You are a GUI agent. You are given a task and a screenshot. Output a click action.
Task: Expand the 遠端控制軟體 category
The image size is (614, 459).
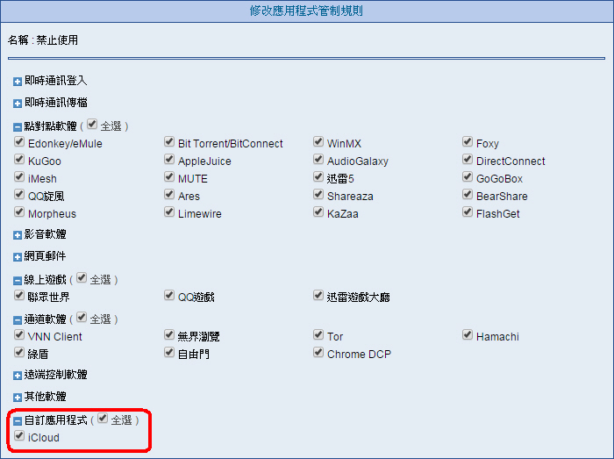click(x=18, y=376)
